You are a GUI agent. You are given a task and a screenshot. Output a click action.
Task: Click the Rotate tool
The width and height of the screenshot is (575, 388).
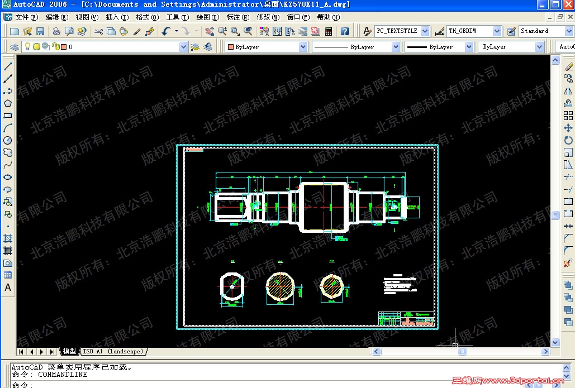click(x=568, y=140)
